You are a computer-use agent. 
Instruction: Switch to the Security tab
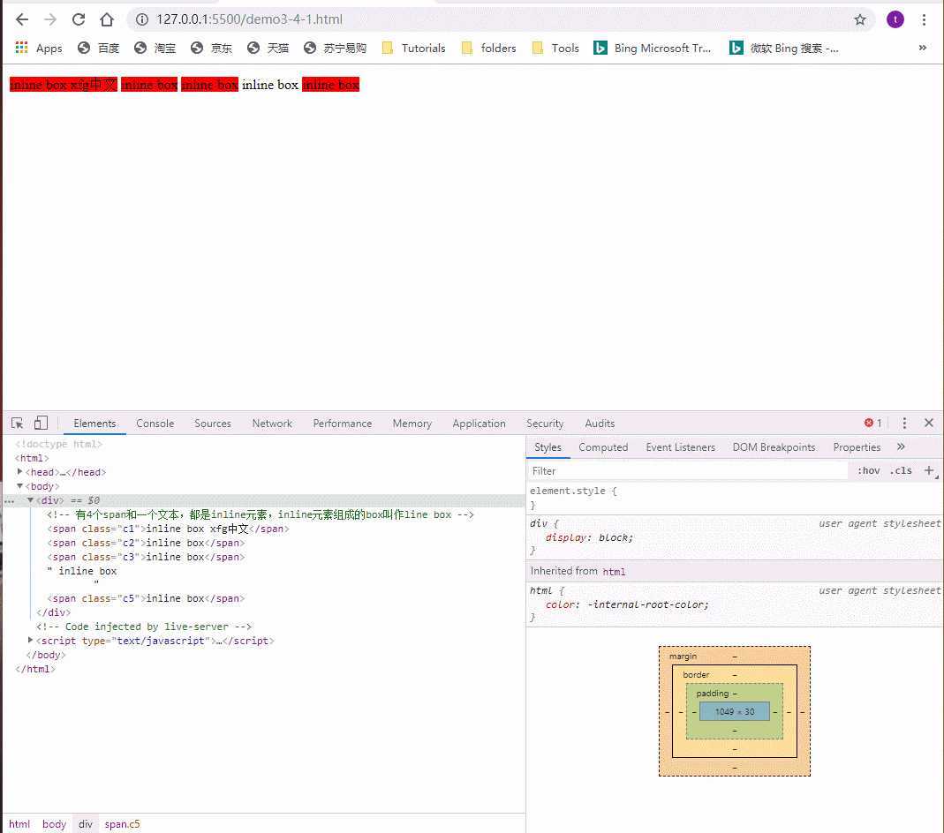coord(545,424)
